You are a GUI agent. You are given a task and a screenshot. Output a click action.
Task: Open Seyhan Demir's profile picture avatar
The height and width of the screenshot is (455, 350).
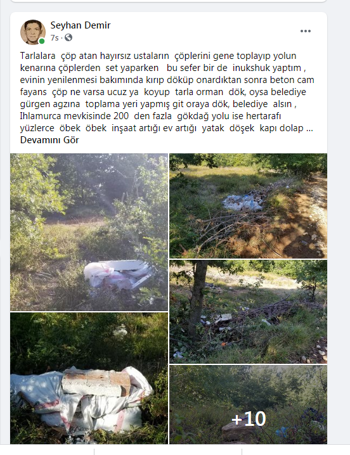[x=33, y=32]
